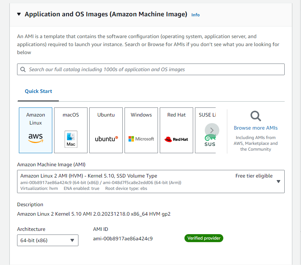Show next AMI cards with arrow button

tap(212, 130)
